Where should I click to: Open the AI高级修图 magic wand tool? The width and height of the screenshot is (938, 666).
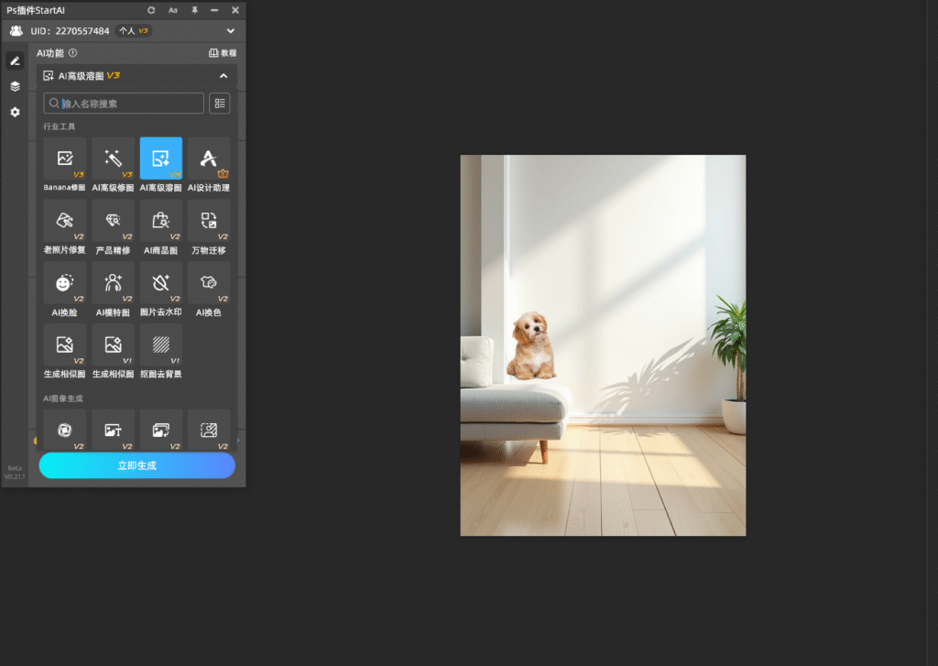tap(113, 158)
